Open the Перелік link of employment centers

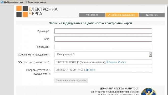113,62
